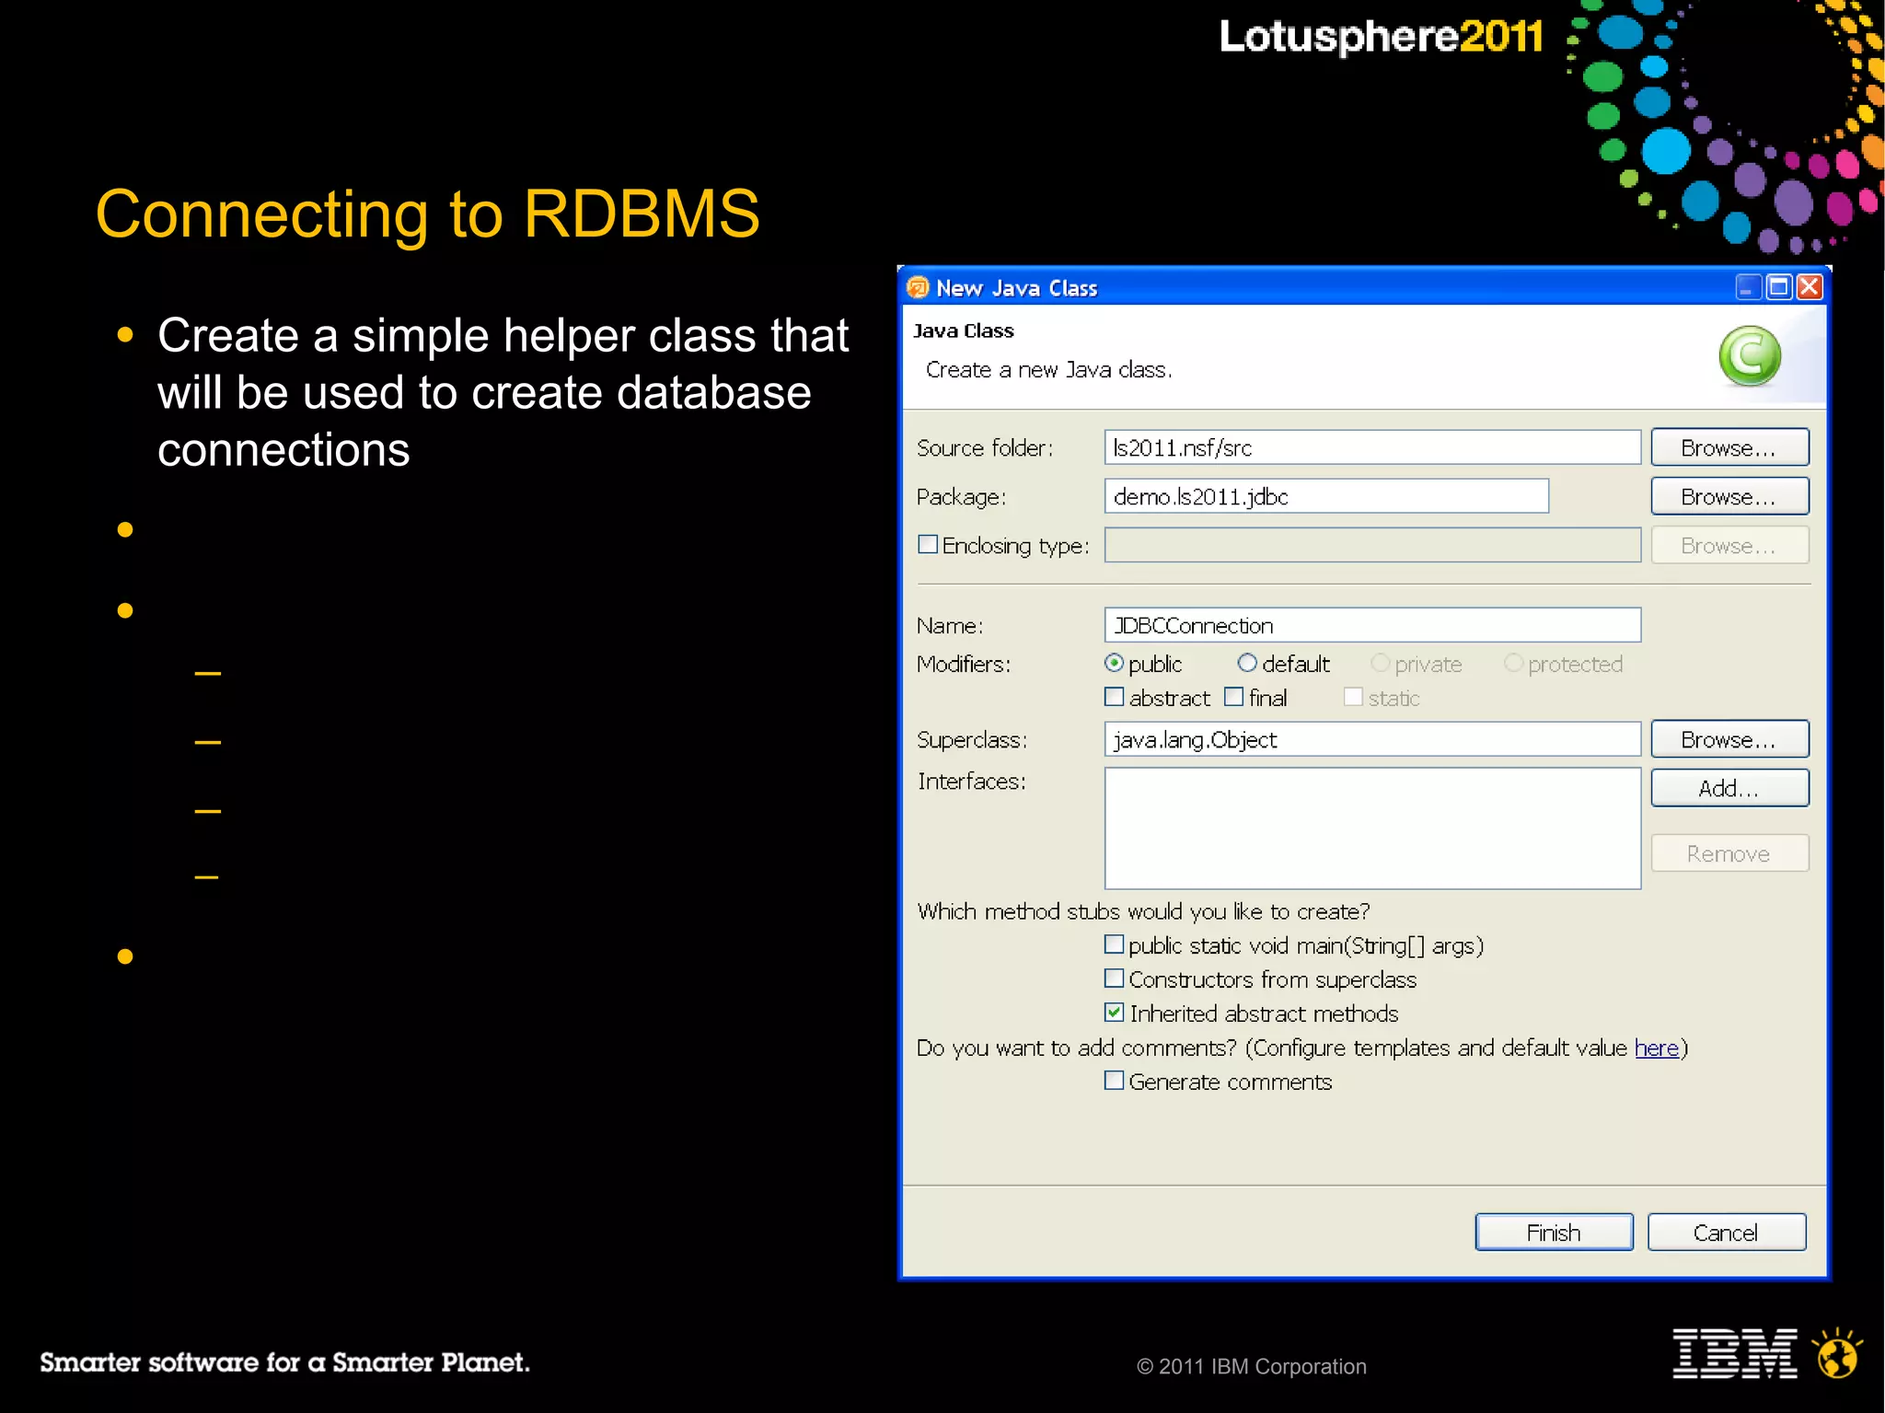Open the 'here' templates configuration link
This screenshot has width=1885, height=1413.
click(x=1657, y=1048)
